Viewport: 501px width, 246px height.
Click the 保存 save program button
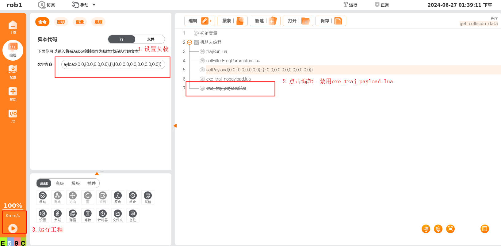331,21
